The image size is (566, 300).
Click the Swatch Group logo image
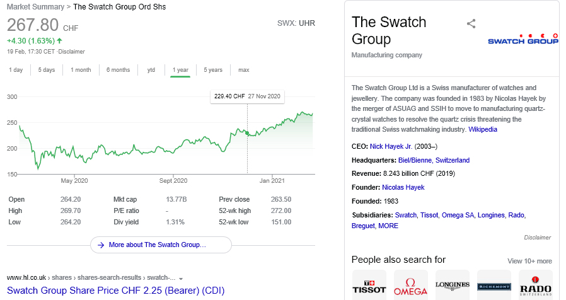[x=523, y=40]
